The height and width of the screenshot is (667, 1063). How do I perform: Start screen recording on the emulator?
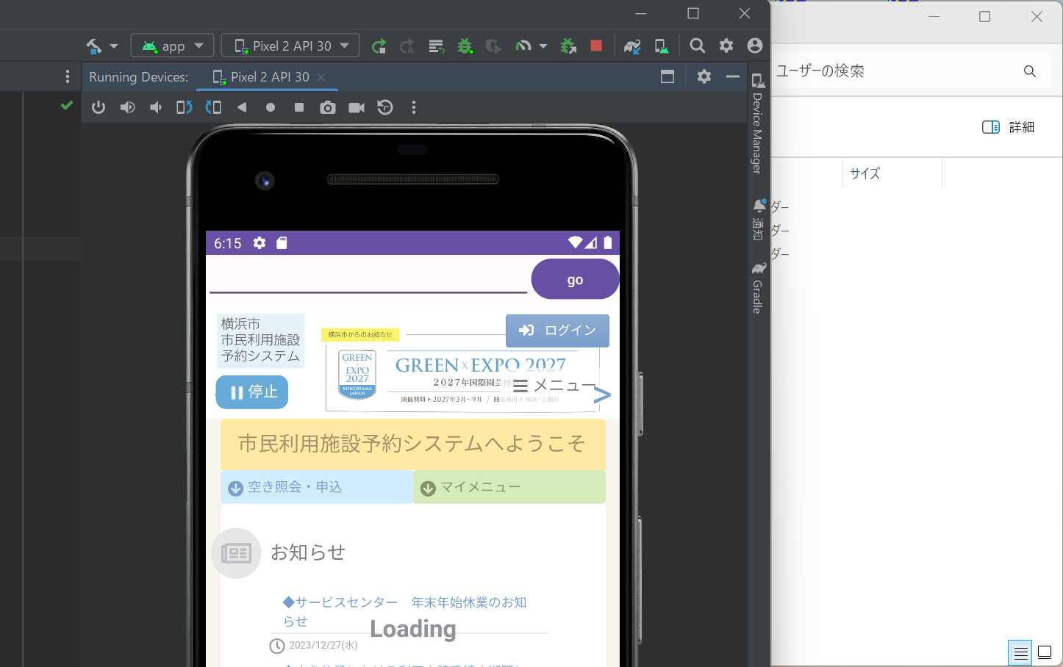[x=356, y=107]
